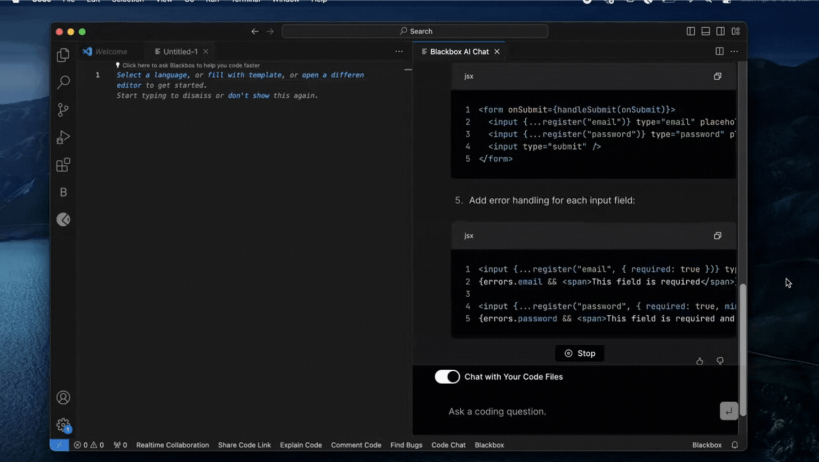
Task: Open the Blackbox B panel in the sidebar
Action: tap(63, 192)
